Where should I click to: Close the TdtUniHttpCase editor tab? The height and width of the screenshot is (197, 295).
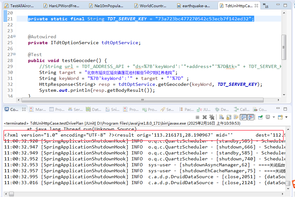[x=256, y=6]
